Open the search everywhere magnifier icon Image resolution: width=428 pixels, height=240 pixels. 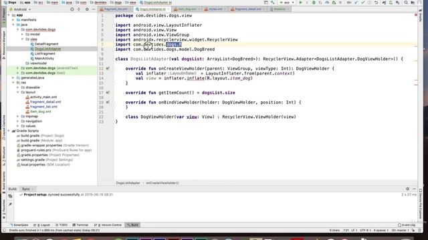pyautogui.click(x=406, y=3)
